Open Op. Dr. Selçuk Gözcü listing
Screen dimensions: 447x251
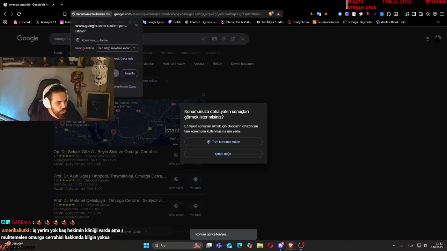[105, 152]
